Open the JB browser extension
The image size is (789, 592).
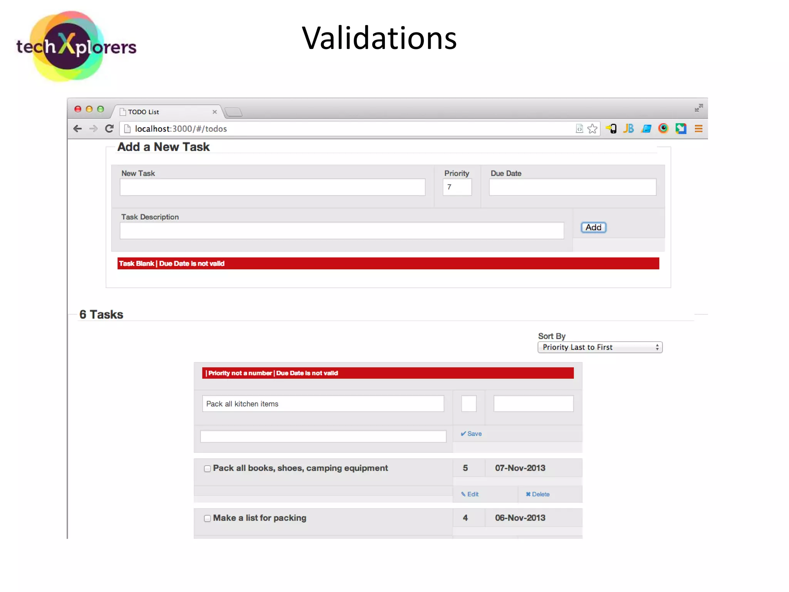pos(628,129)
